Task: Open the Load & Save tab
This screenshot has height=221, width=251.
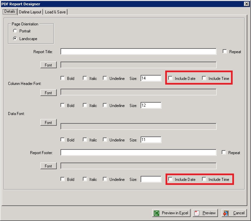Action: 55,12
